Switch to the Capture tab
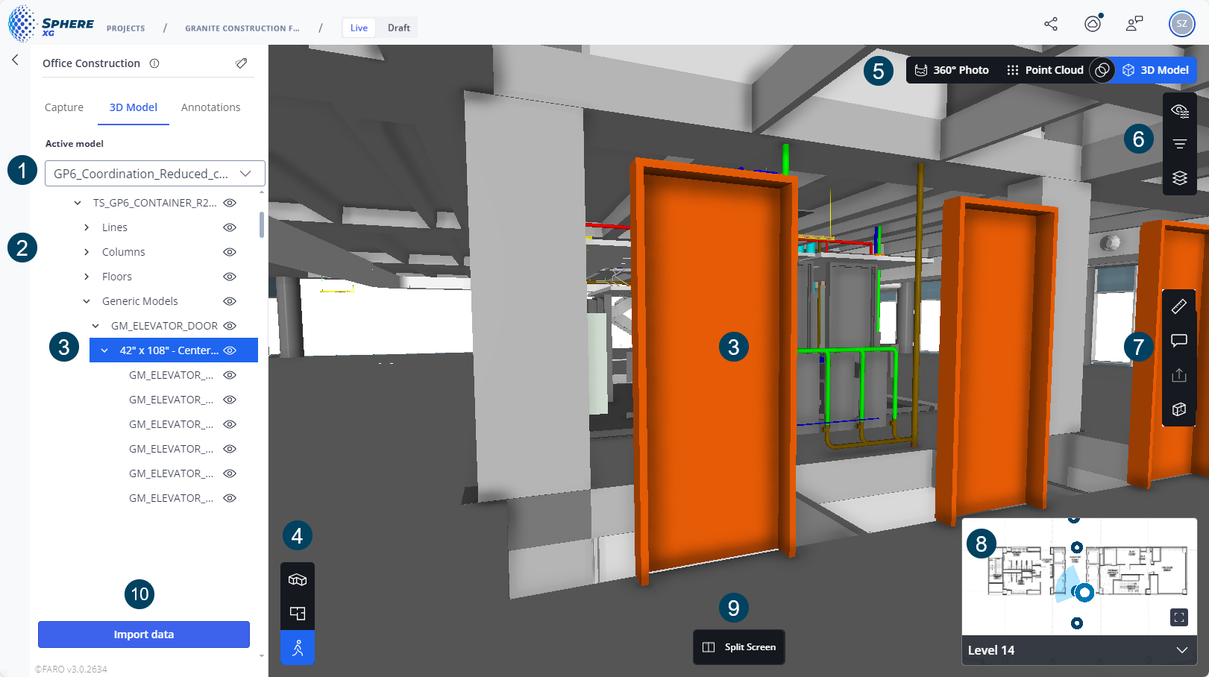Image resolution: width=1209 pixels, height=677 pixels. click(64, 107)
